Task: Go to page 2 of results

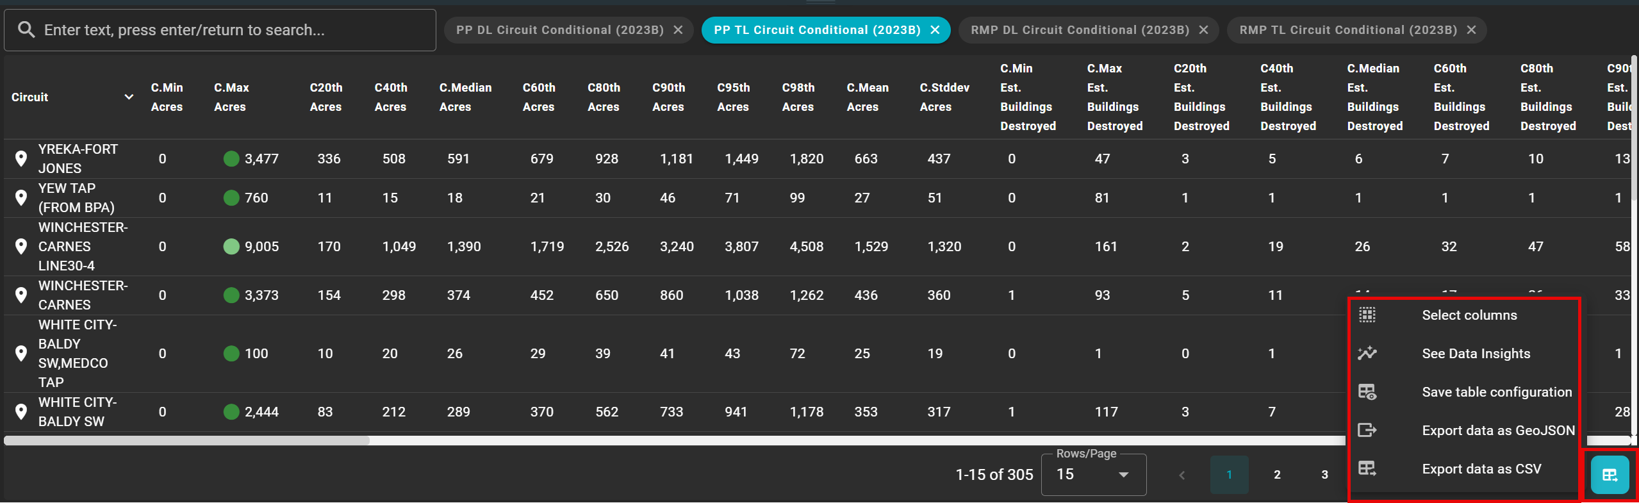Action: coord(1277,475)
